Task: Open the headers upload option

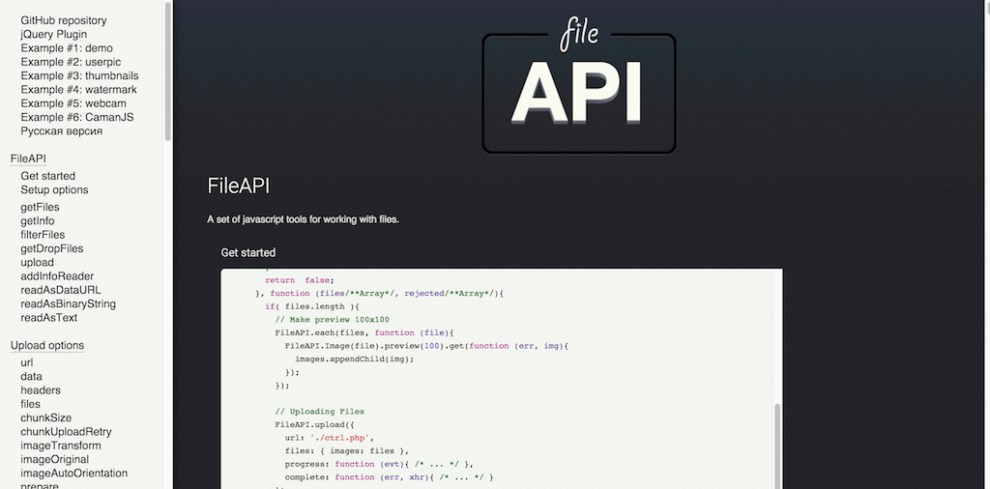Action: click(x=41, y=390)
